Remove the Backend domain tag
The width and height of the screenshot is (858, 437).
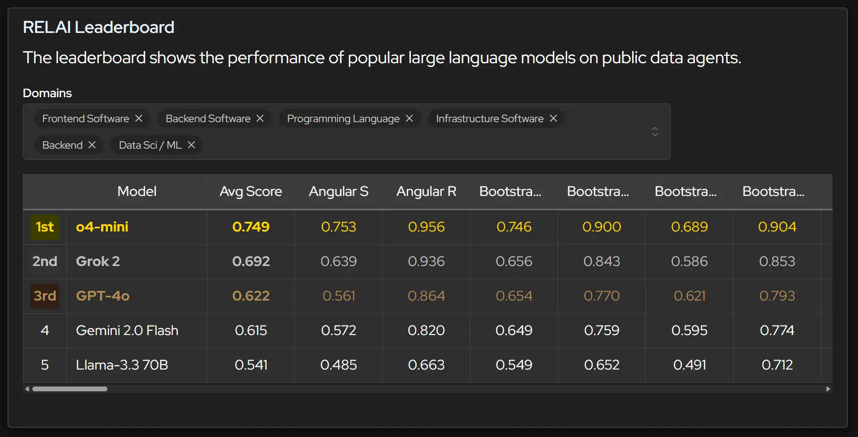coord(92,145)
